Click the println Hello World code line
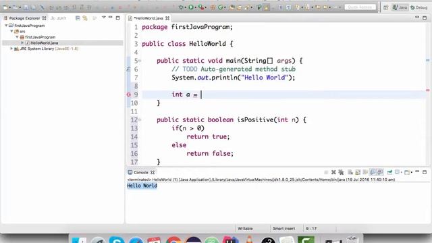This screenshot has width=432, height=243. click(233, 78)
